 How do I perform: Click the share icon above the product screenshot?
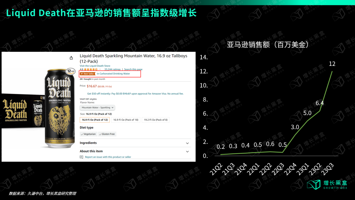(71, 57)
